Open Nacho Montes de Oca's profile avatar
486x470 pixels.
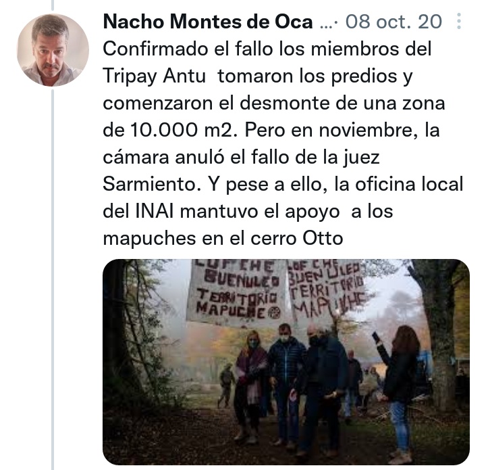(x=53, y=50)
